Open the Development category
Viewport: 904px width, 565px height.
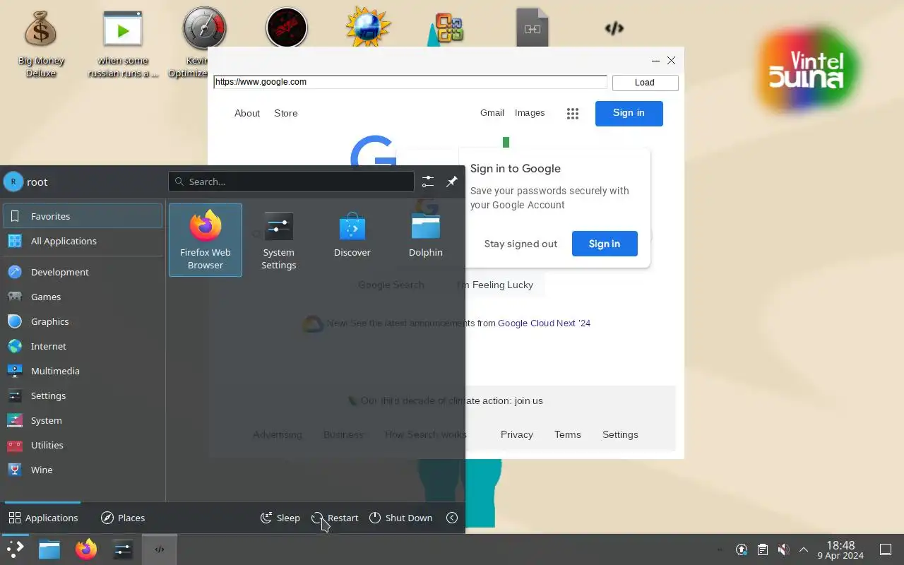[83, 272]
